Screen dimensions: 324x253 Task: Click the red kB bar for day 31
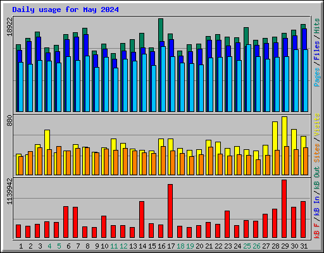(303, 219)
